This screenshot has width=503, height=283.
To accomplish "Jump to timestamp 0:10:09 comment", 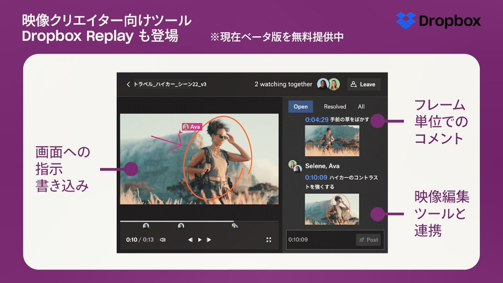I will tap(316, 177).
